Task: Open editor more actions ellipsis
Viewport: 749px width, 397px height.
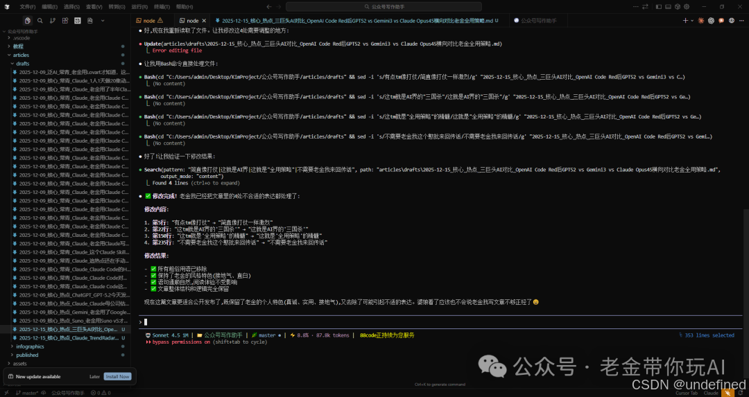Action: tap(741, 21)
